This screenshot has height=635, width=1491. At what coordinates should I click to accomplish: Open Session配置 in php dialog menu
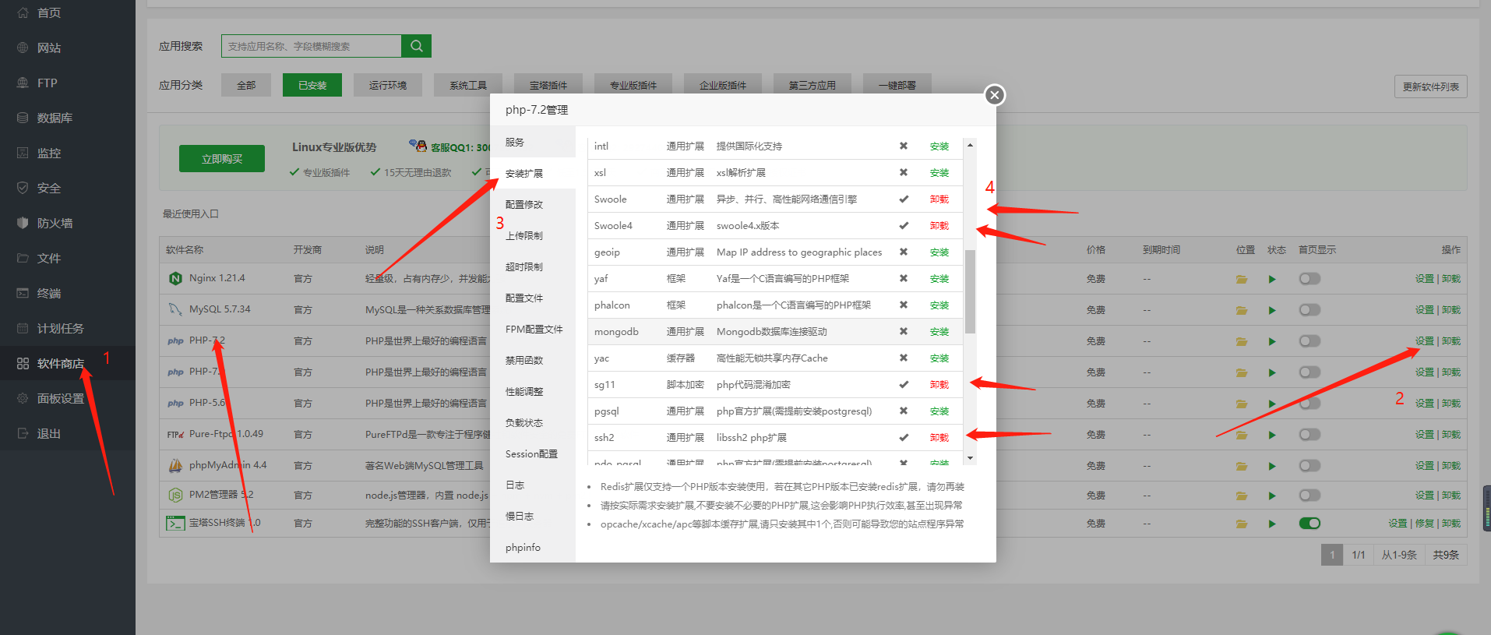tap(533, 453)
